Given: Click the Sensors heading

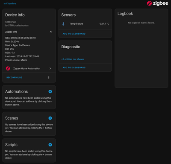Looking at the screenshot, I should point(68,15).
